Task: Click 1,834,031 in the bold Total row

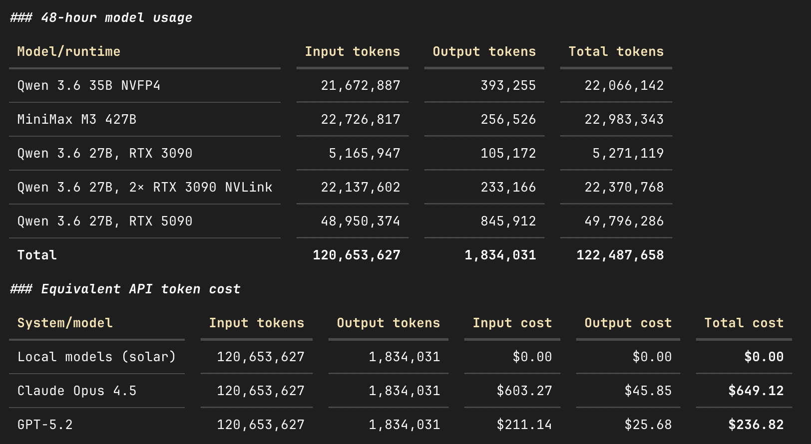Action: pos(500,255)
